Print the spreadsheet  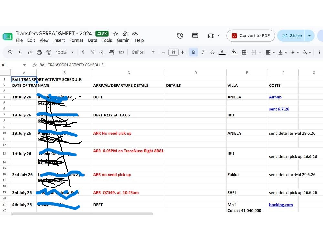click(x=39, y=53)
